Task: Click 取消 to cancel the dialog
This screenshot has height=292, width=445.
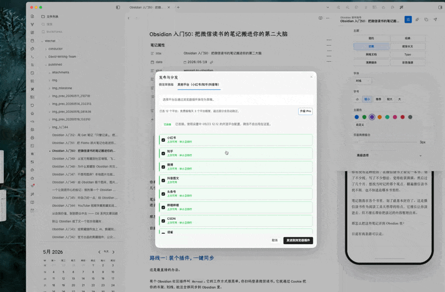Action: [275, 240]
